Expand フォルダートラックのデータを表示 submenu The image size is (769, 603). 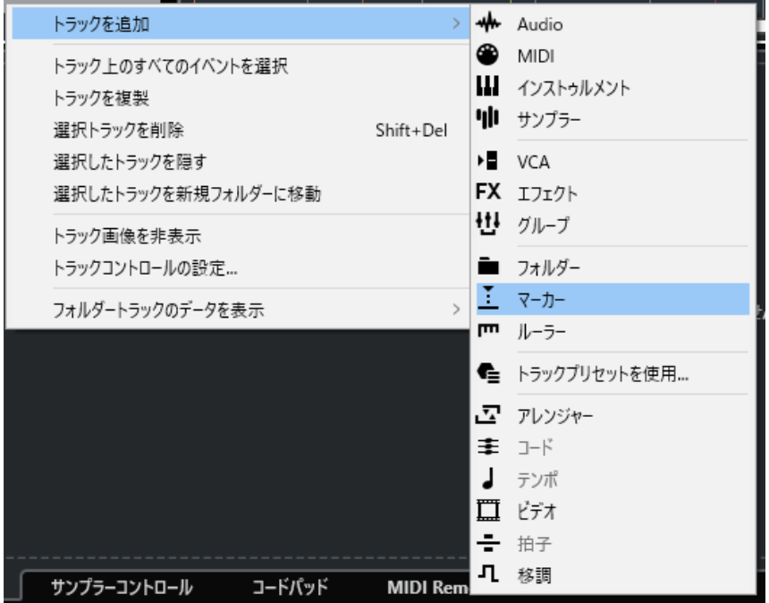click(x=456, y=310)
